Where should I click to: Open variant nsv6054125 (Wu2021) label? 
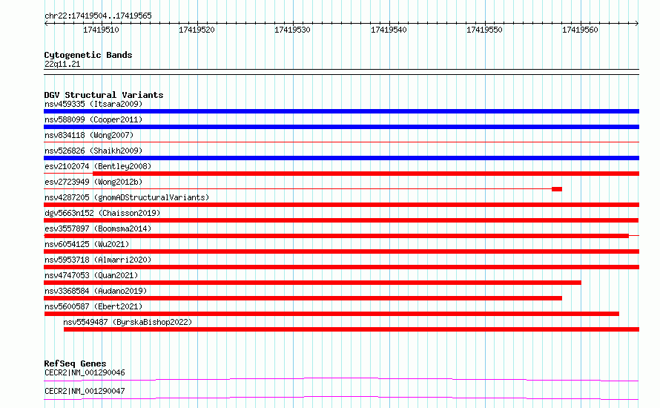87,244
